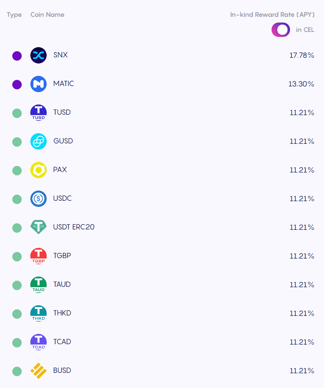324x388 pixels.
Task: Toggle rewards display in CEL switch
Action: [x=281, y=29]
